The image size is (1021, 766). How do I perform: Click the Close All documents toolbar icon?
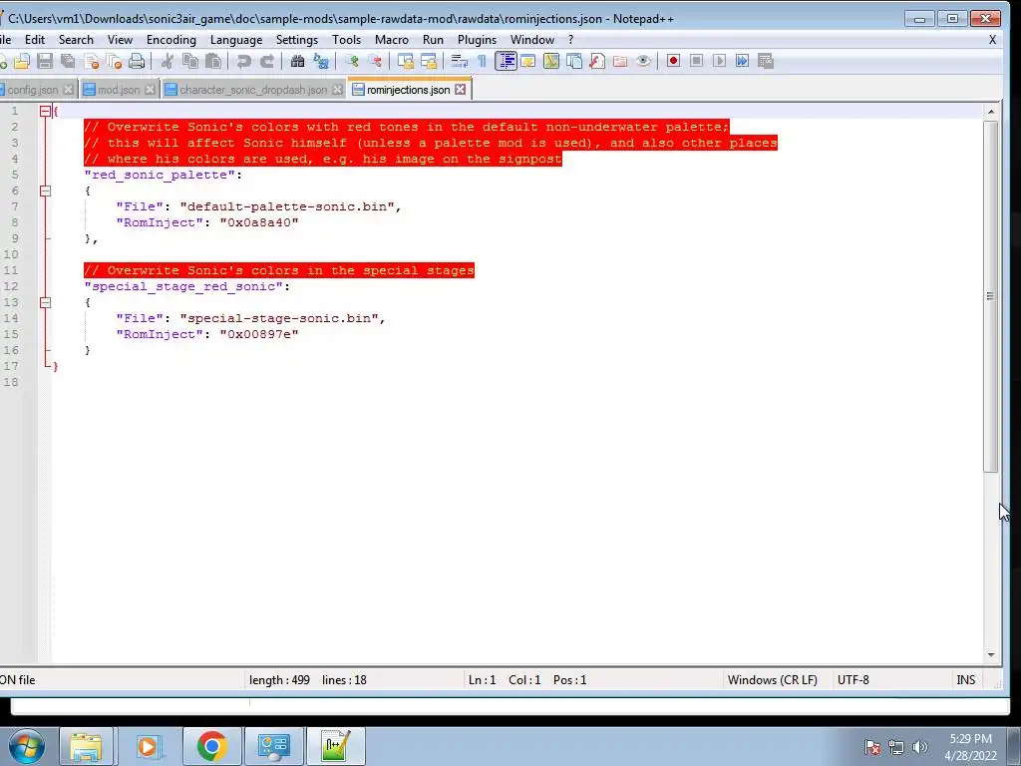pyautogui.click(x=115, y=61)
